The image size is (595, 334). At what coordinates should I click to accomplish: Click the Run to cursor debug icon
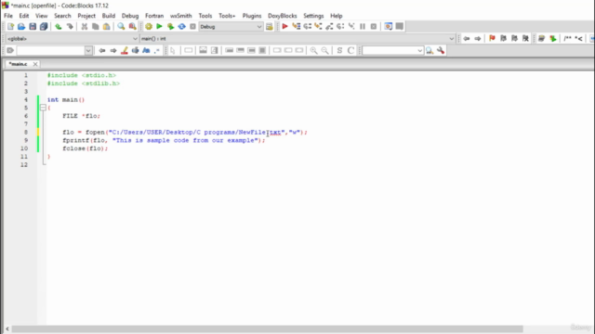click(x=297, y=27)
